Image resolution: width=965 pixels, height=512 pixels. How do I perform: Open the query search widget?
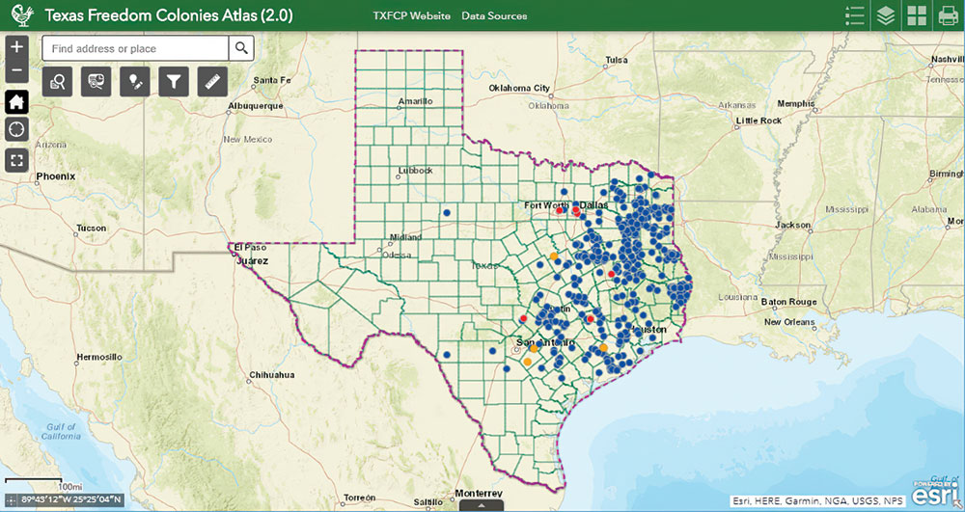[58, 82]
